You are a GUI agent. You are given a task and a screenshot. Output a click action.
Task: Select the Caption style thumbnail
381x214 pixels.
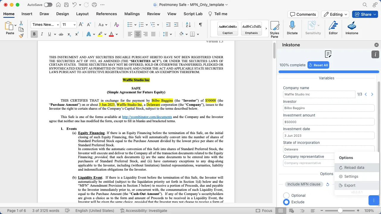[228, 29]
